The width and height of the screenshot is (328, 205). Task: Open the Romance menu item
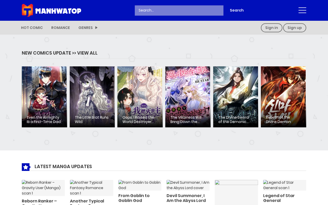pyautogui.click(x=60, y=28)
